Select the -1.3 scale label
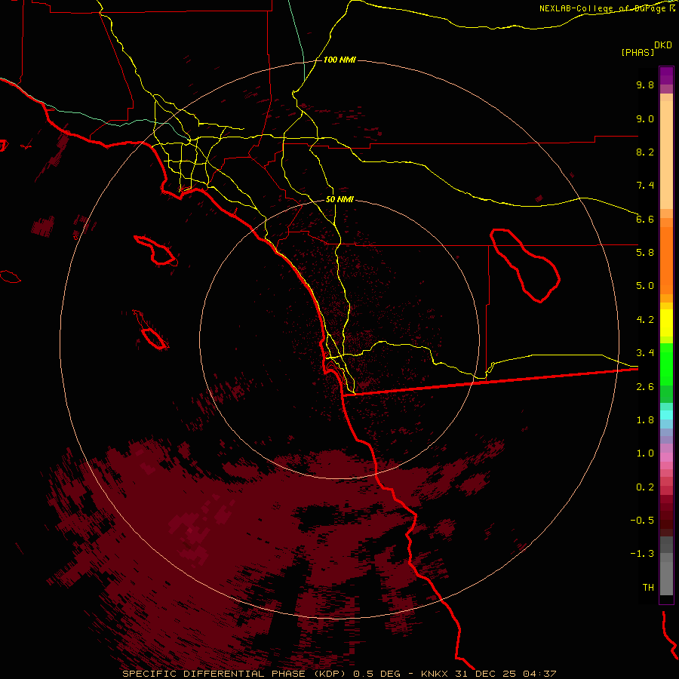The height and width of the screenshot is (679, 679). 642,554
